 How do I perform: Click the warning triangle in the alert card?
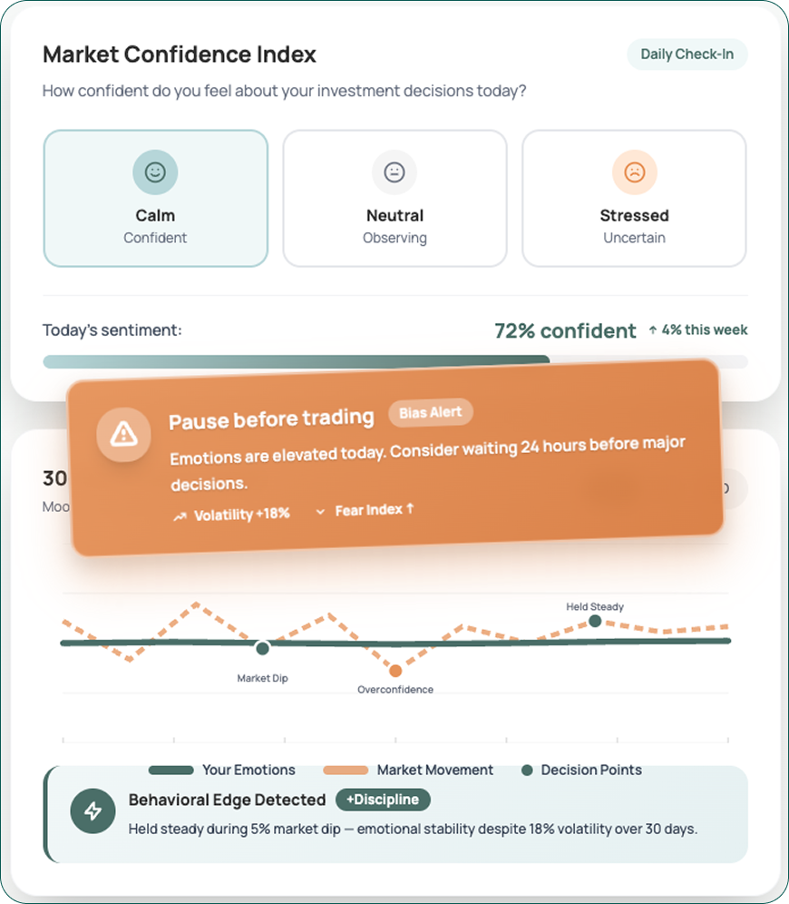pos(123,435)
